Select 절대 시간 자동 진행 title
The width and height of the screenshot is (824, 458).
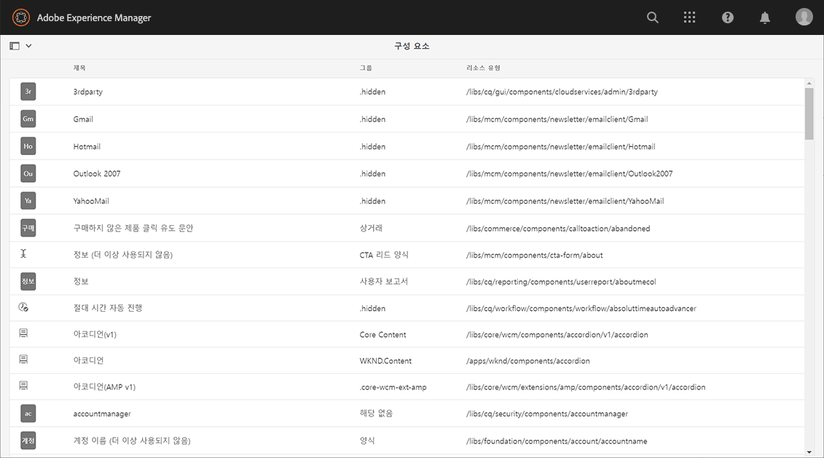click(108, 308)
